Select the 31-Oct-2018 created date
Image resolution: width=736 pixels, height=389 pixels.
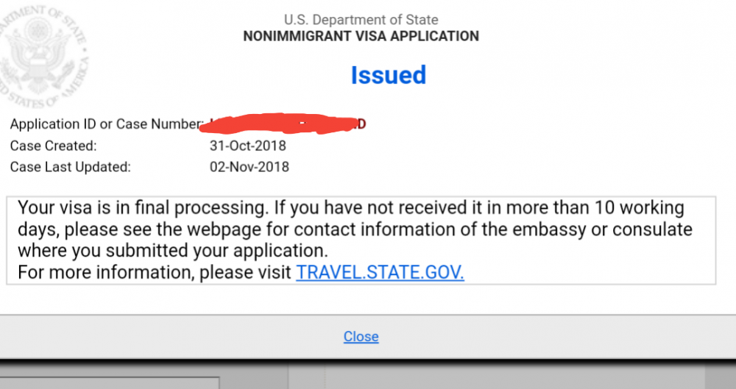tap(248, 146)
